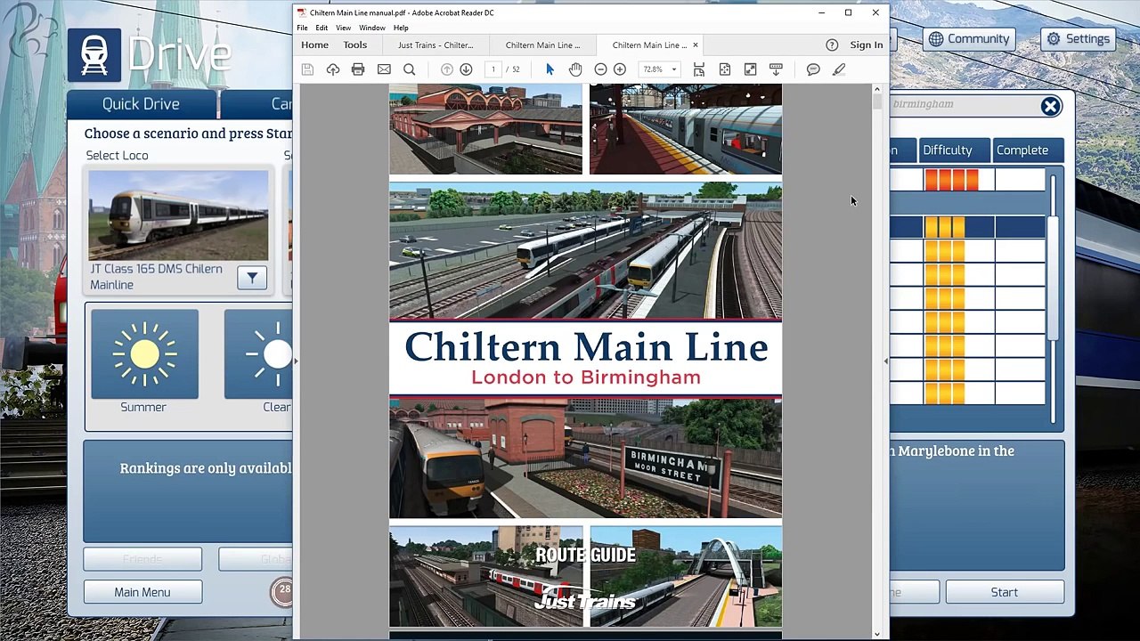Open the search magnifier in Acrobat toolbar
This screenshot has width=1140, height=641.
(410, 69)
